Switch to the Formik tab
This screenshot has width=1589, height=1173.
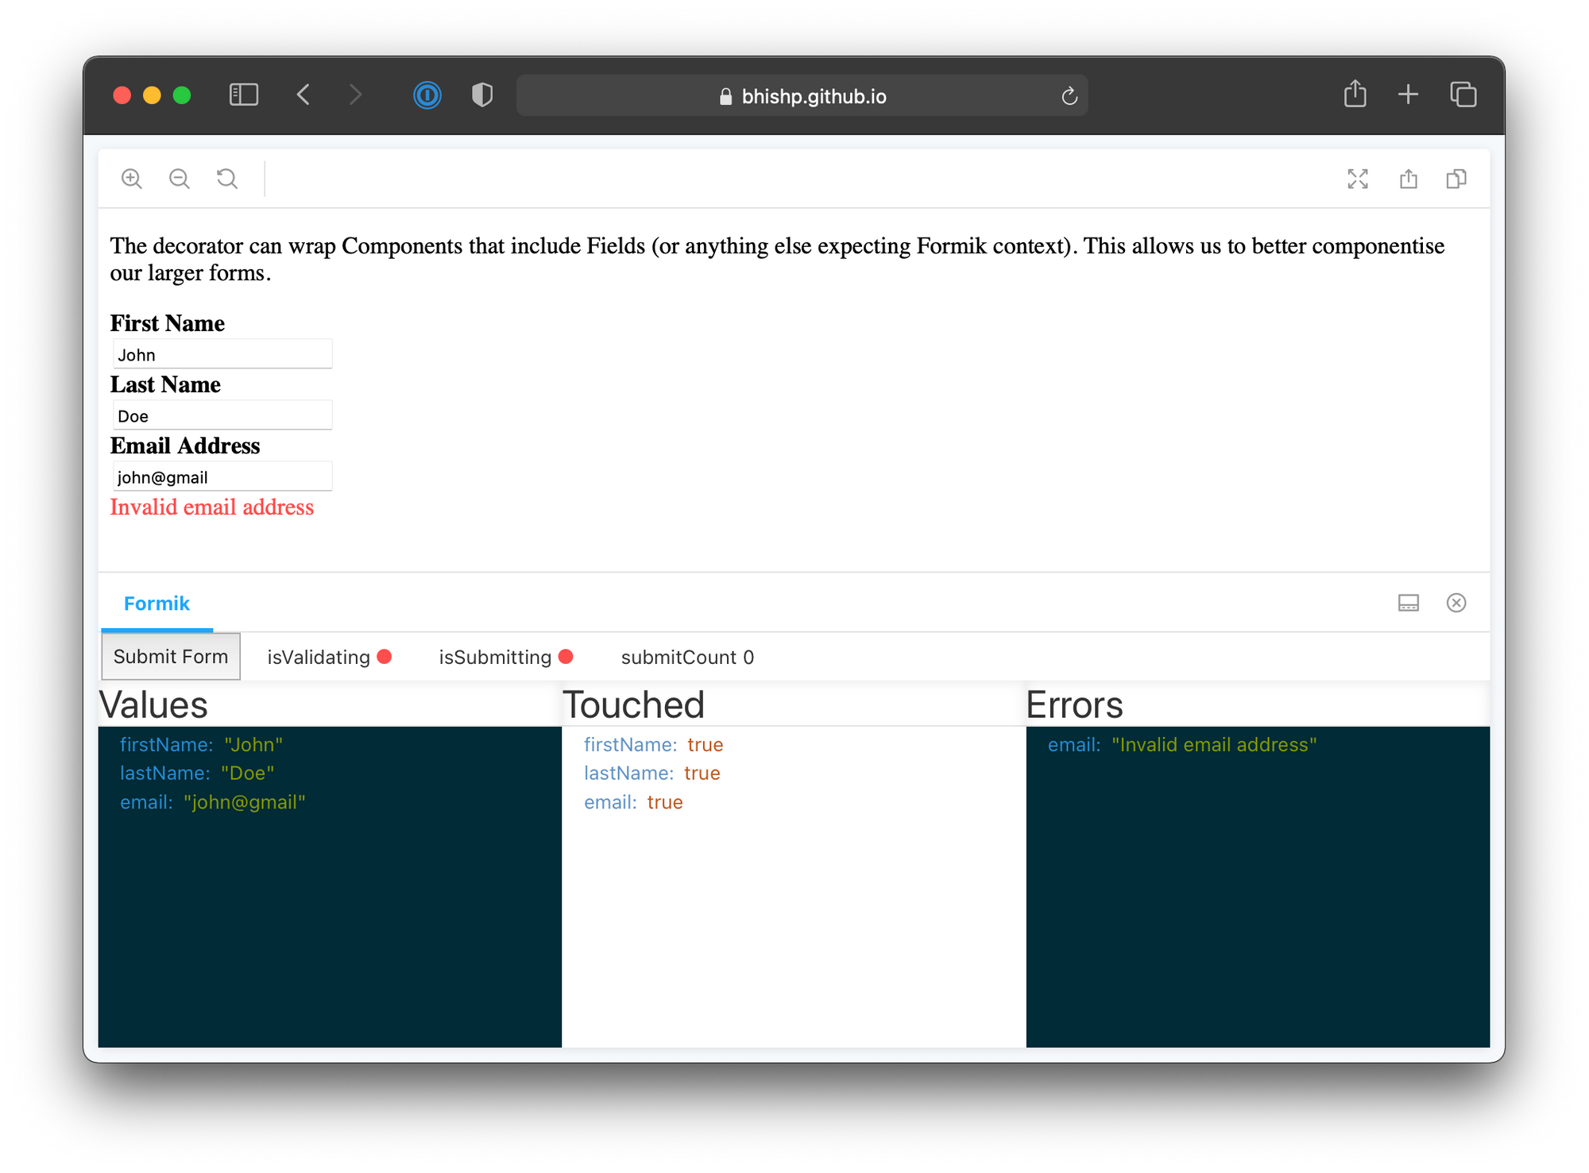click(x=157, y=604)
